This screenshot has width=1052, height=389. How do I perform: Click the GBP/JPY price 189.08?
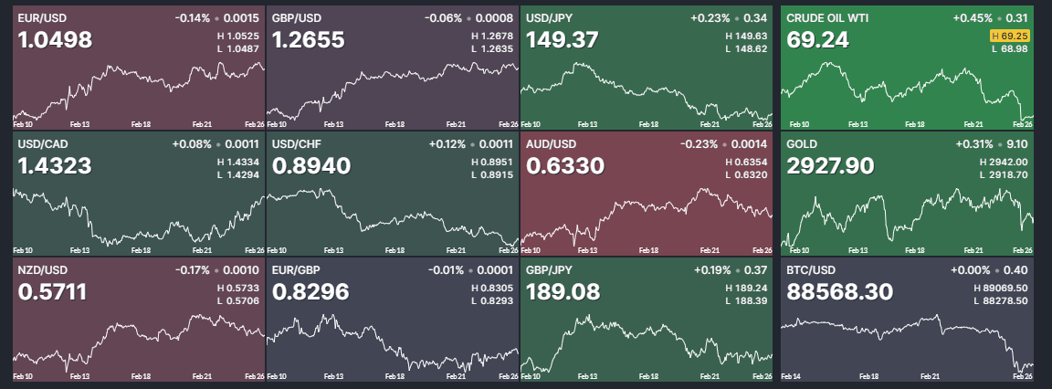pyautogui.click(x=563, y=292)
